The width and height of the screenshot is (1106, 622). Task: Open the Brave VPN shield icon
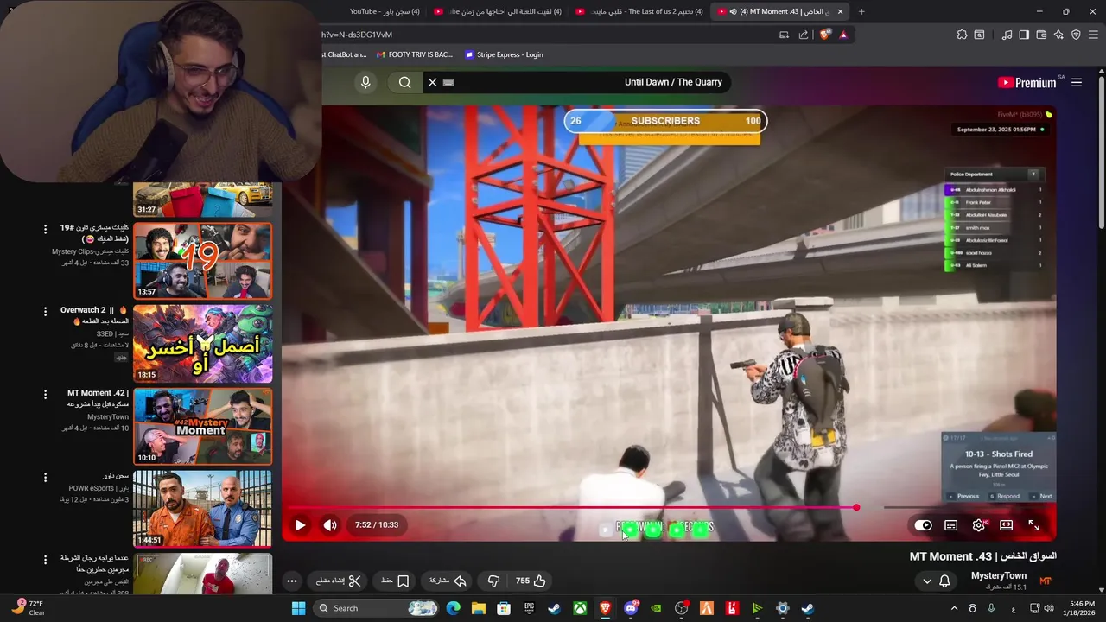tap(1076, 35)
